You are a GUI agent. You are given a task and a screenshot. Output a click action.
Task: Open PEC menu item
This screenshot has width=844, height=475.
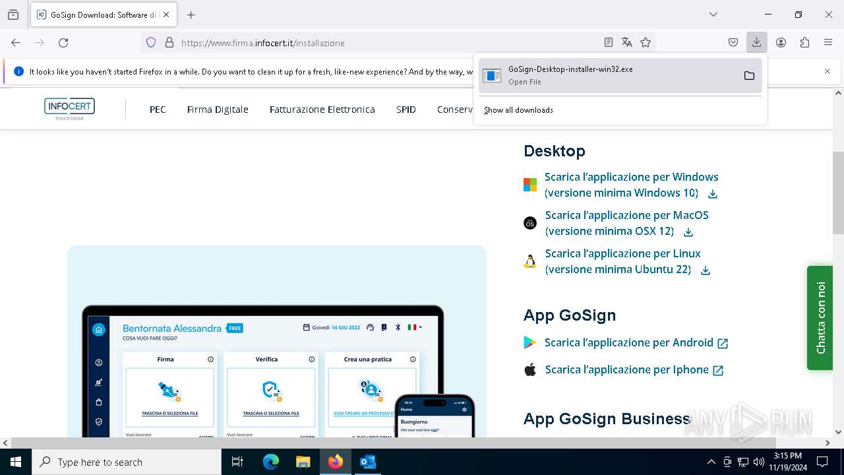pos(158,110)
